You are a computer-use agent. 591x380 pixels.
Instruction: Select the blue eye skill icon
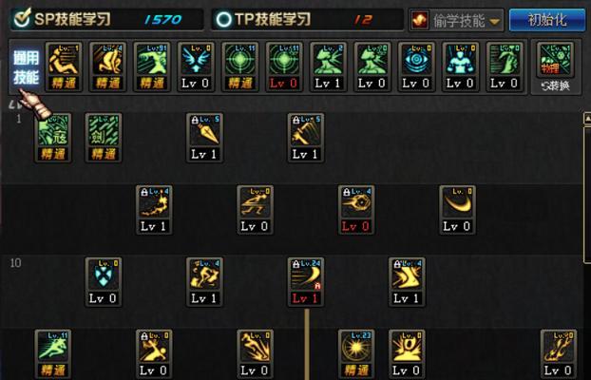416,66
